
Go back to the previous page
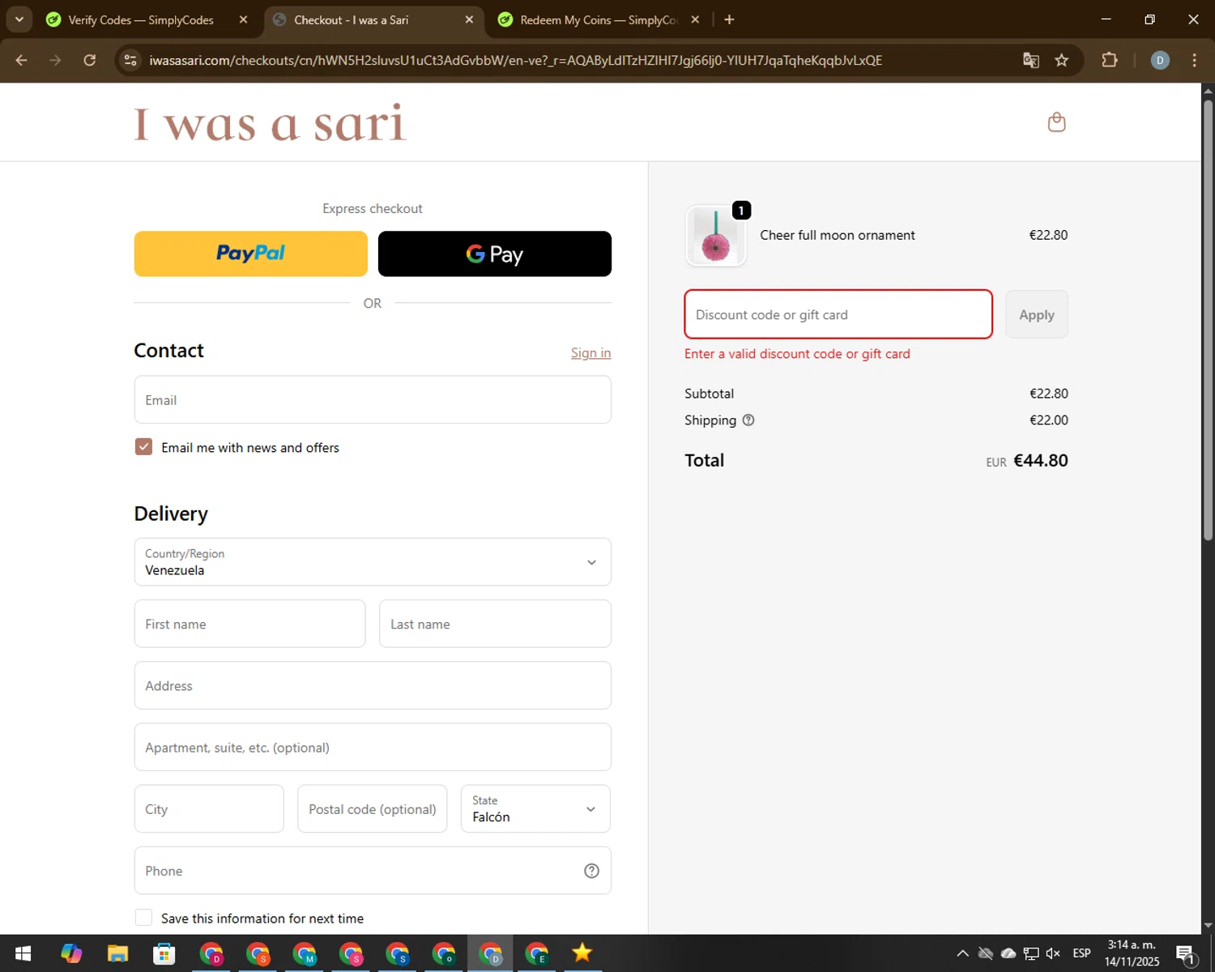(x=22, y=61)
